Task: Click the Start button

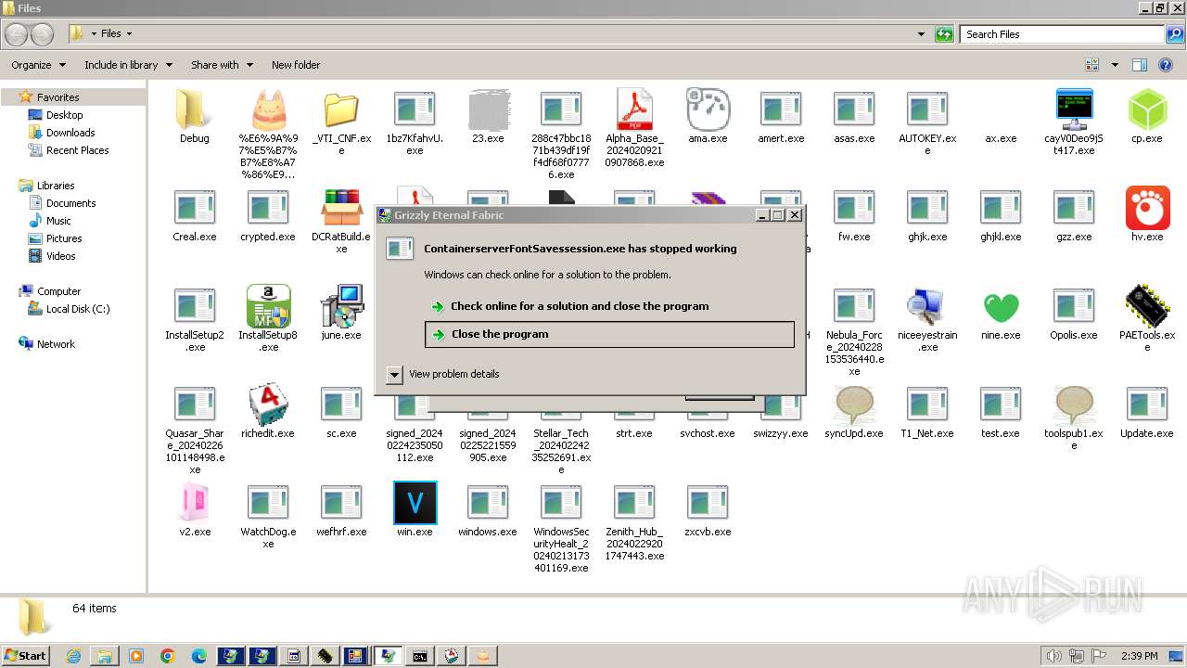Action: 26,656
